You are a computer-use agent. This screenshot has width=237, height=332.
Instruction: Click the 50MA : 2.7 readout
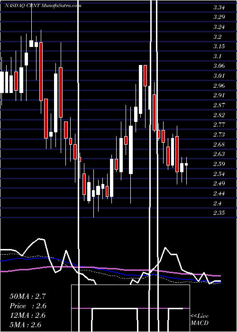tap(27, 296)
